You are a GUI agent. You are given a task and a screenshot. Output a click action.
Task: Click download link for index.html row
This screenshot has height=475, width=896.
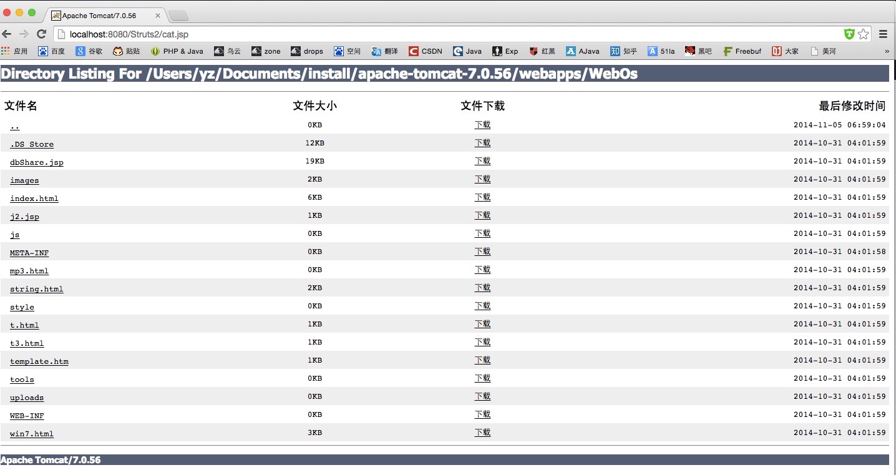point(482,197)
